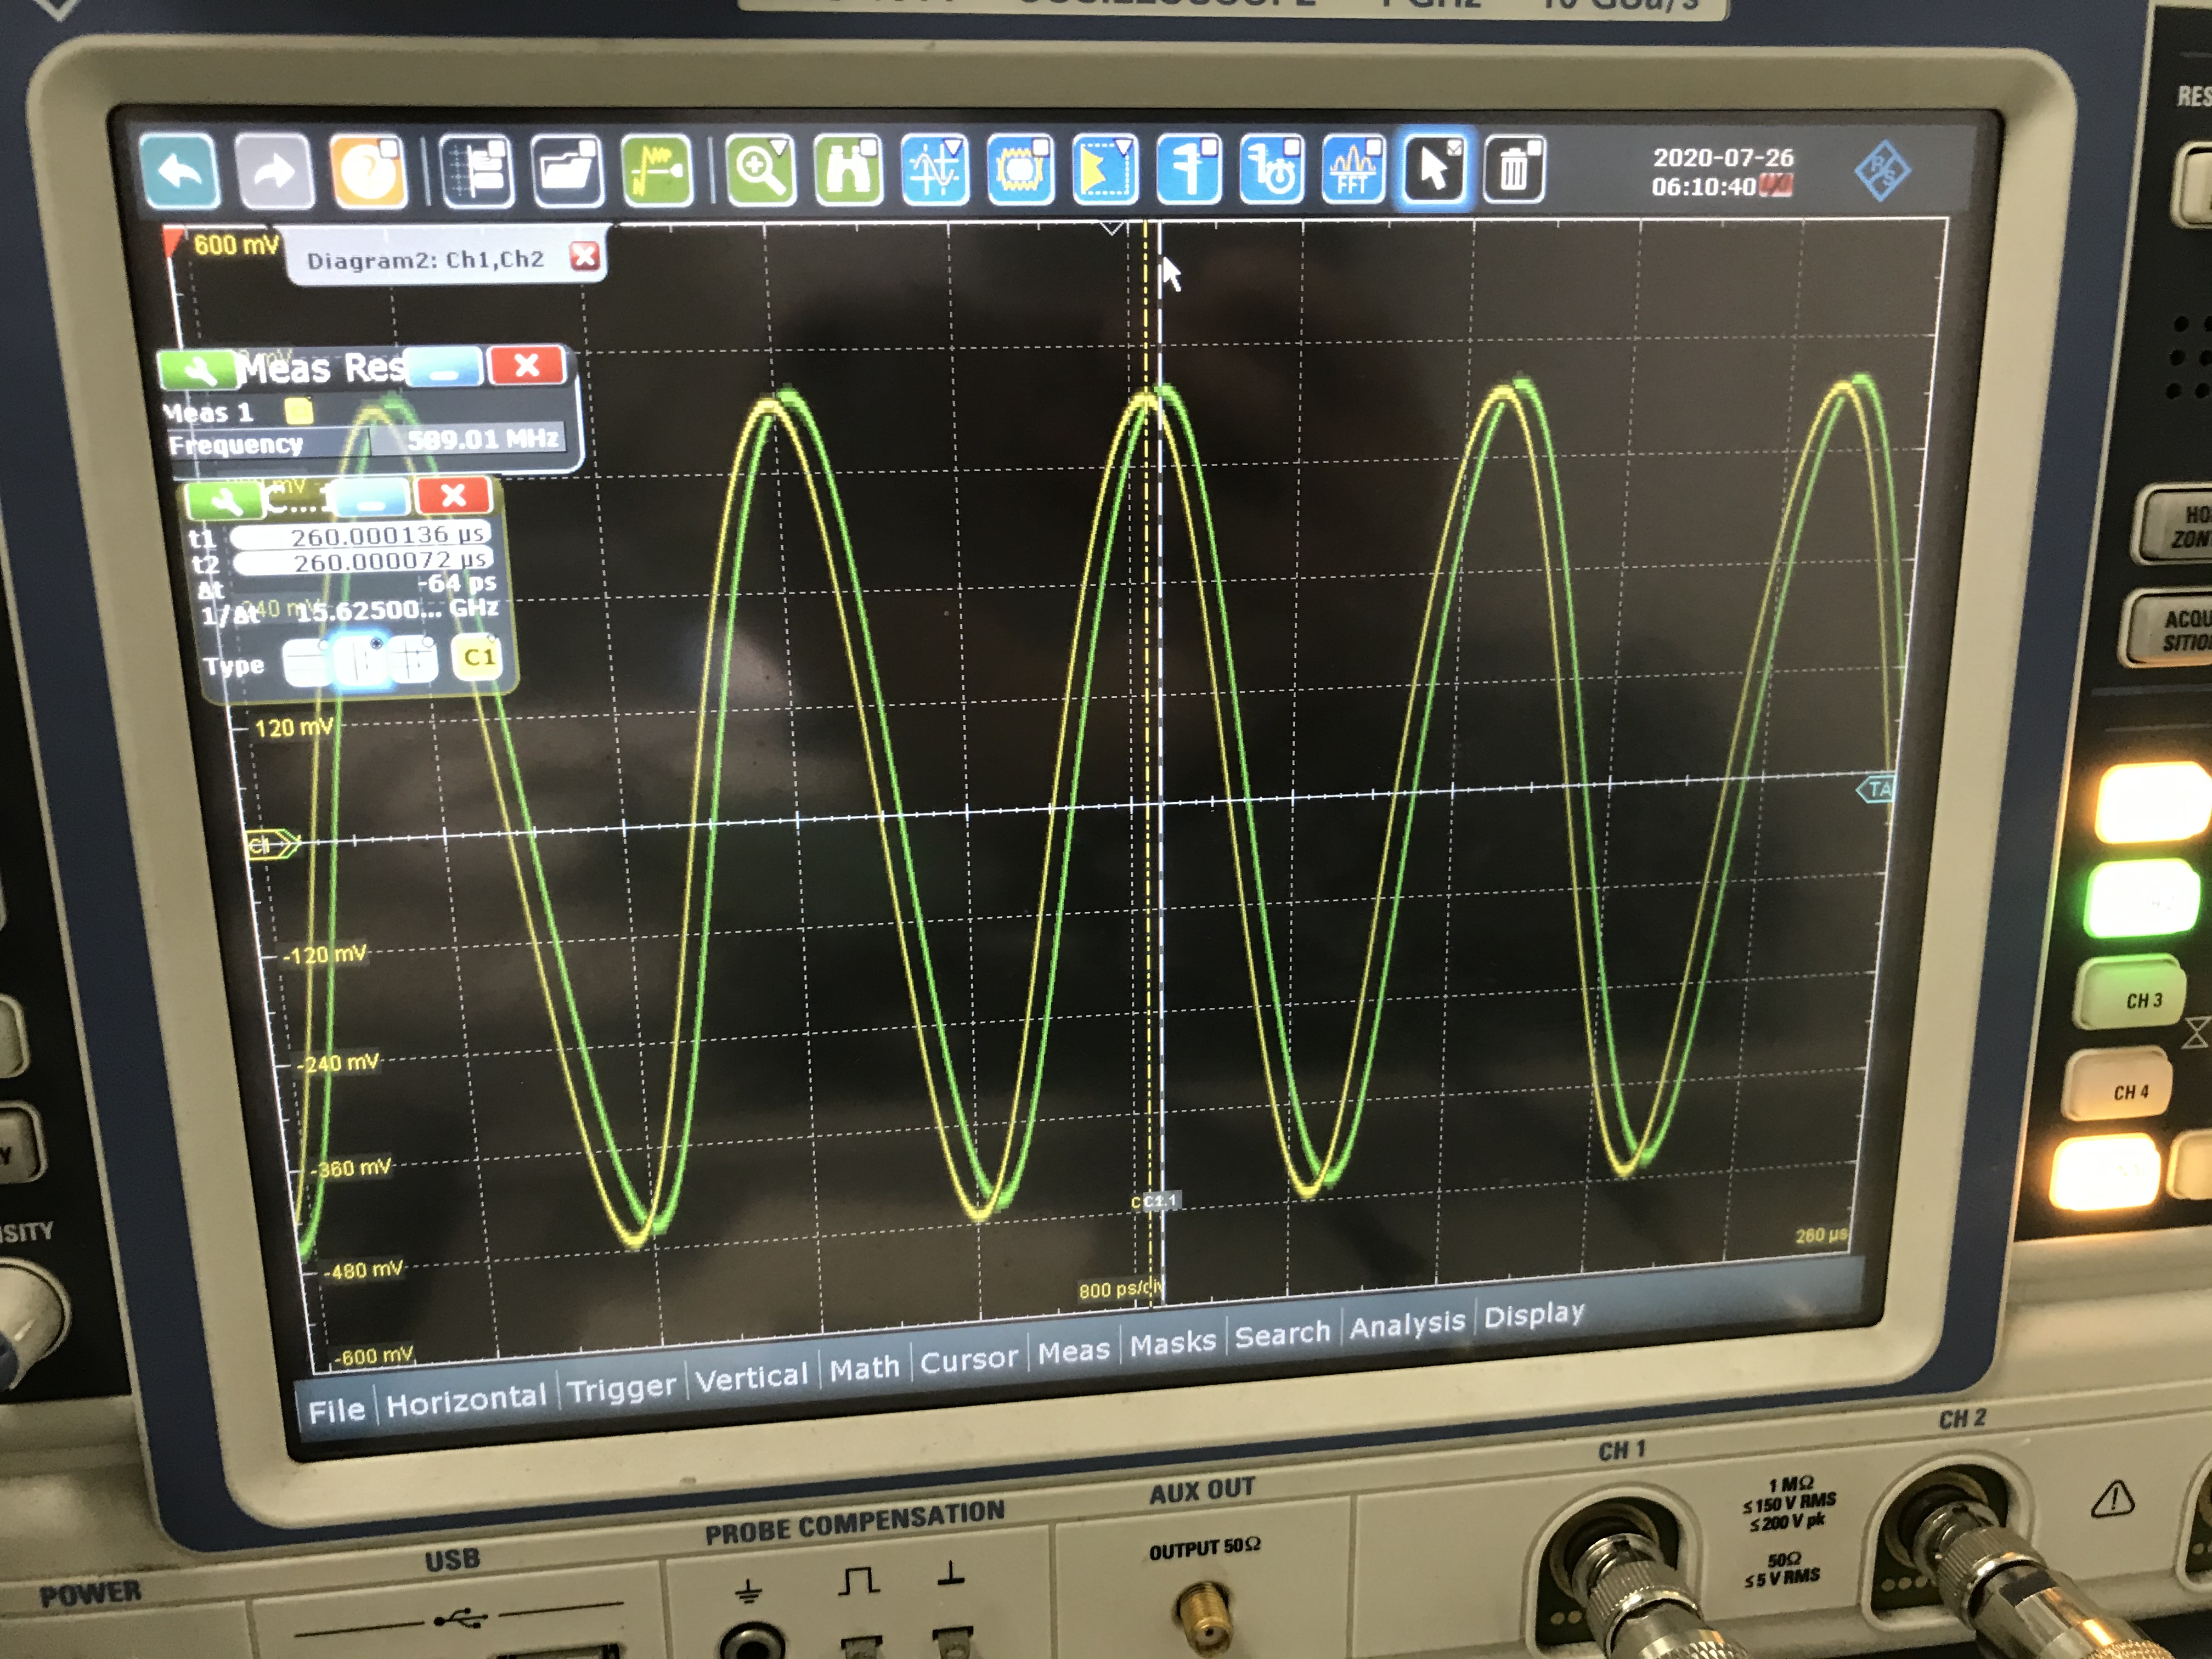The height and width of the screenshot is (1659, 2212).
Task: Open the Trigger menu
Action: pos(621,1386)
